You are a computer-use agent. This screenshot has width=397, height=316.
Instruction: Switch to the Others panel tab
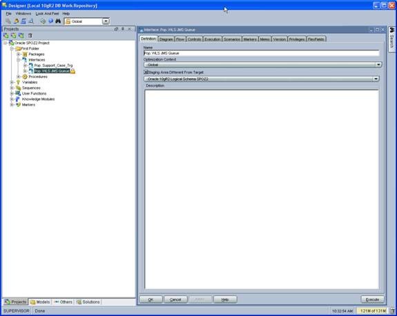click(x=64, y=302)
